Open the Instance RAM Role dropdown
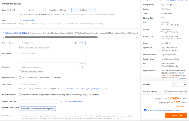This screenshot has height=121, width=189. [x=39, y=101]
